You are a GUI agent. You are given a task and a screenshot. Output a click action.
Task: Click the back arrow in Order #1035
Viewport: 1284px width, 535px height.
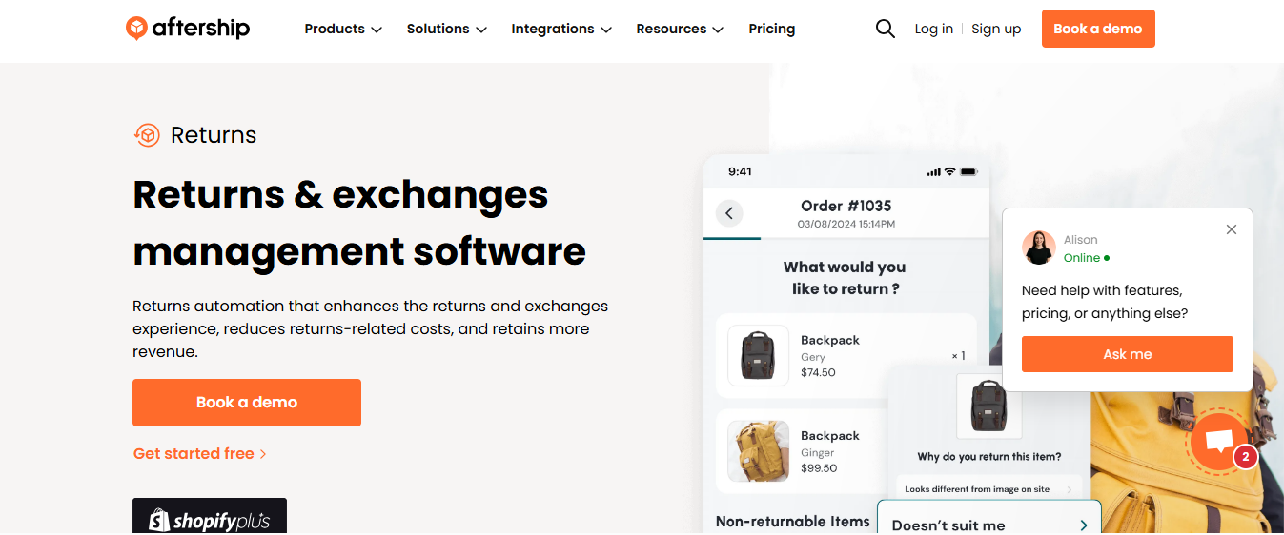(x=729, y=213)
